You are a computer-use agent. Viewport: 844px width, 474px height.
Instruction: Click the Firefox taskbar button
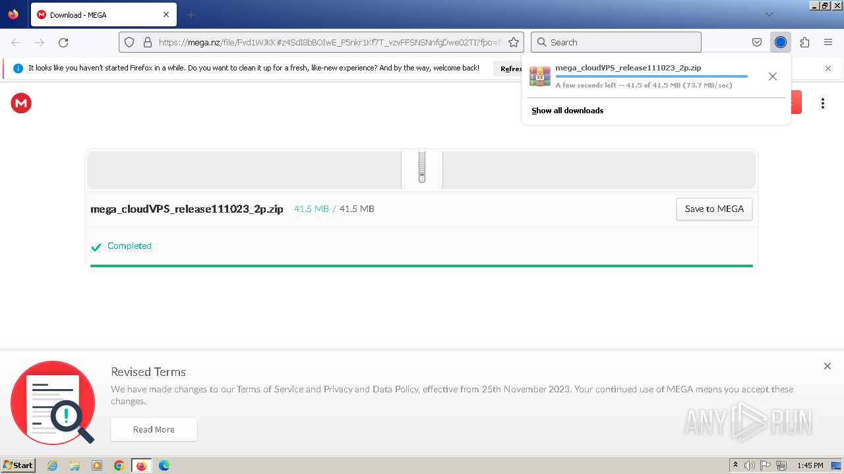142,465
